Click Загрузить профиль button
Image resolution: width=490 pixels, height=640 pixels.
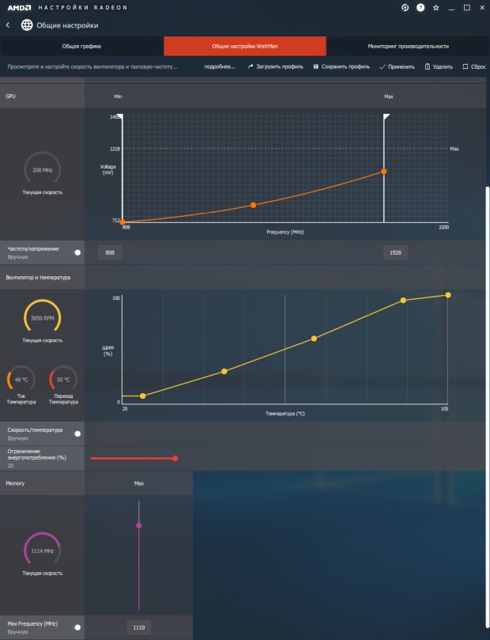coord(276,66)
